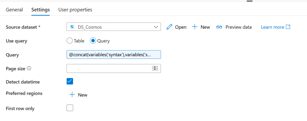The width and height of the screenshot is (307, 121).
Task: Click the Query expression input field
Action: pyautogui.click(x=114, y=55)
